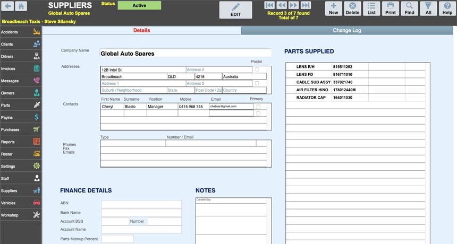This screenshot has width=457, height=244.
Task: Enable Primary checkbox for Cheryl Blasto
Action: [x=257, y=106]
